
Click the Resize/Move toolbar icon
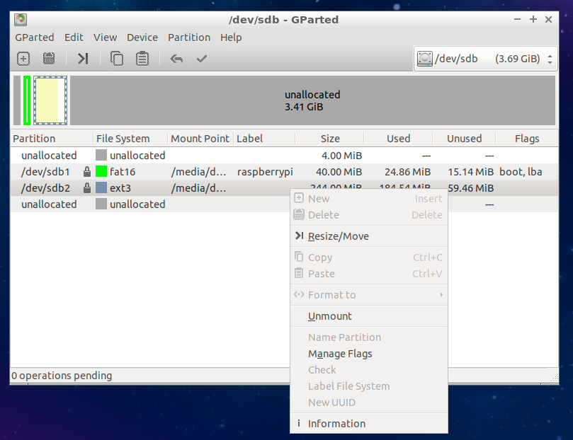coord(83,59)
